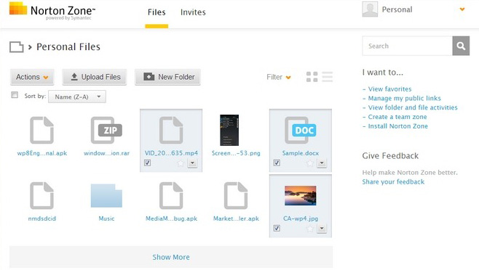The height and width of the screenshot is (270, 479).
Task: Open Screen...-53.png thumbnail
Action: [x=229, y=130]
